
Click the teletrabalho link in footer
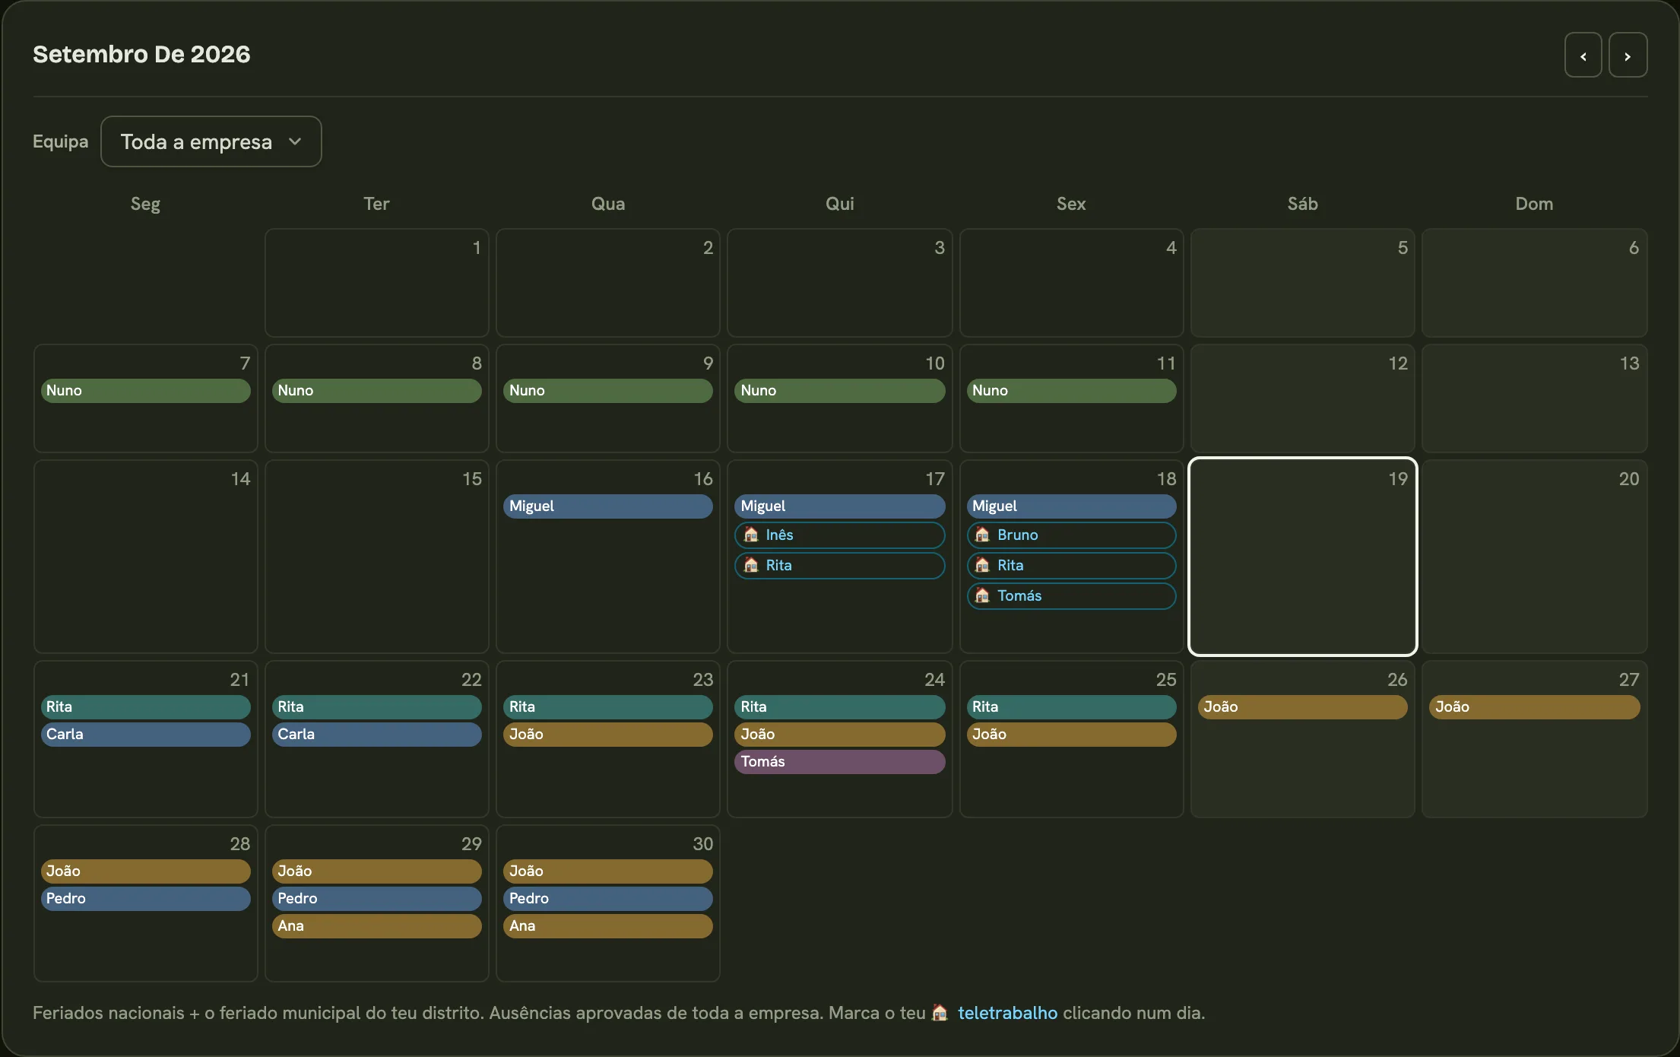(1007, 1013)
